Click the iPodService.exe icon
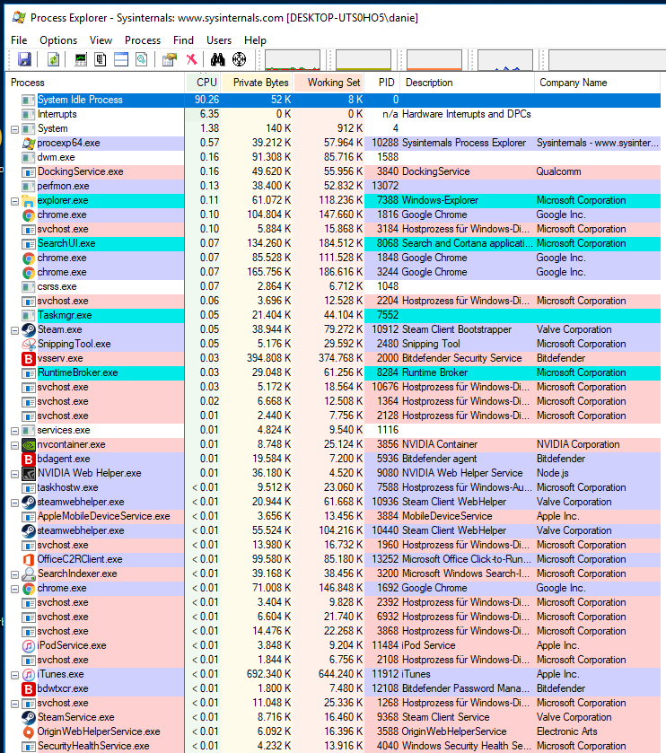Image resolution: width=666 pixels, height=753 pixels. point(29,646)
